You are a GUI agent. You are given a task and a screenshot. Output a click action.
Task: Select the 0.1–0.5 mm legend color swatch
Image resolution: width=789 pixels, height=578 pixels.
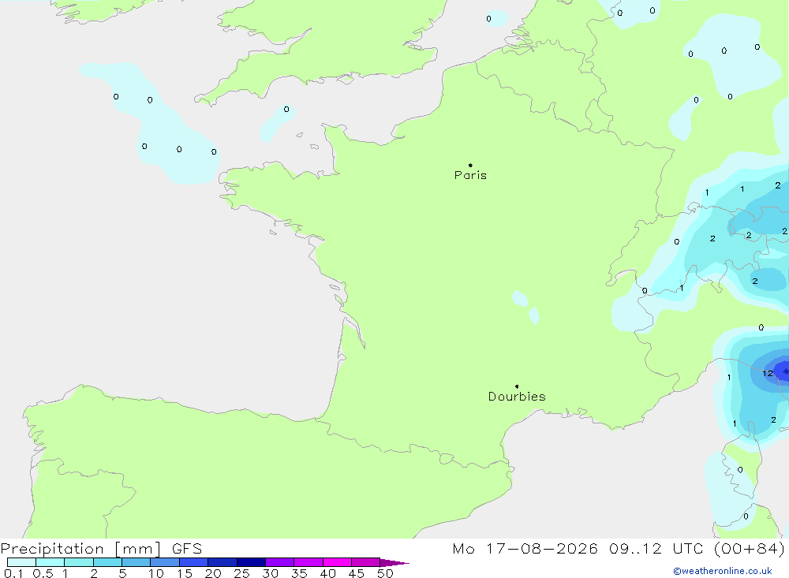[21, 562]
